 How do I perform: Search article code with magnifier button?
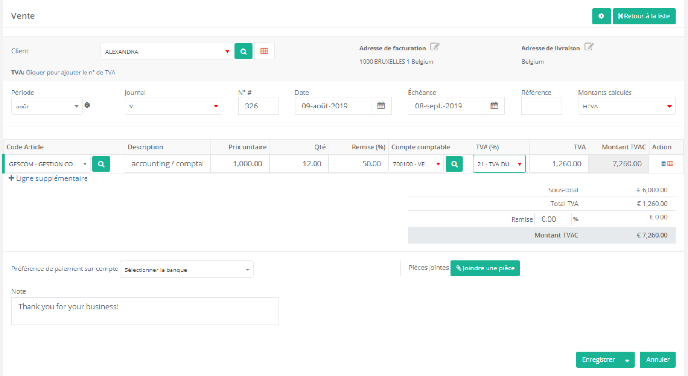(101, 164)
